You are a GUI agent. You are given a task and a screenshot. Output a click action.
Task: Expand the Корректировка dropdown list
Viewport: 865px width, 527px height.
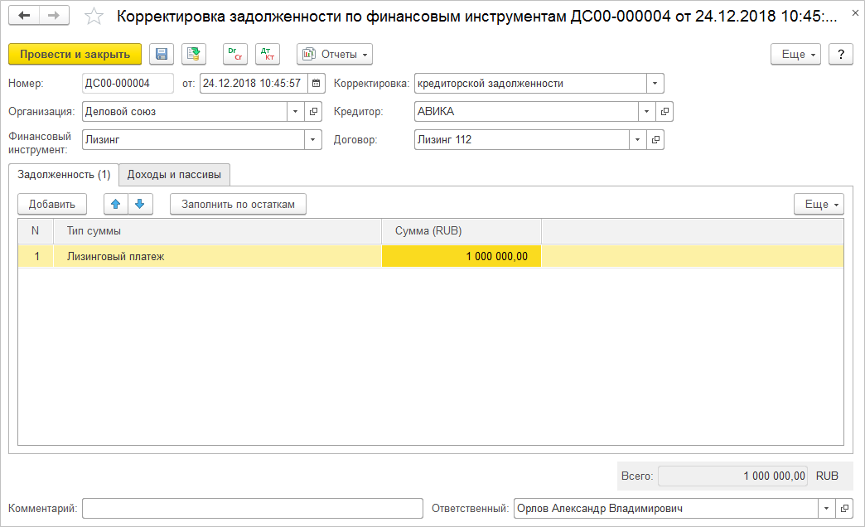click(x=655, y=84)
